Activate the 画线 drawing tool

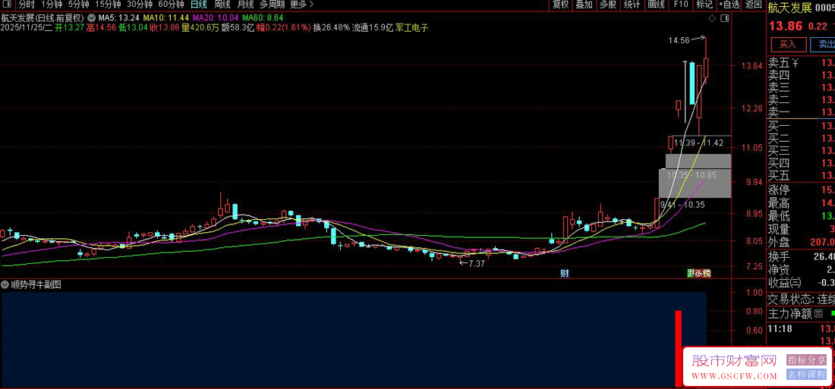[656, 5]
